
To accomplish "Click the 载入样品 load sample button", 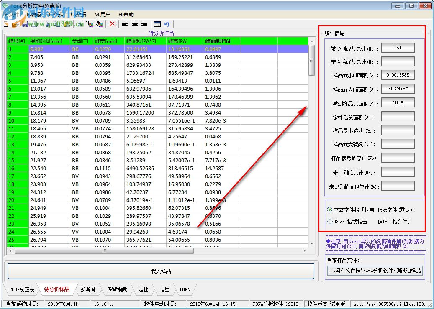I will tap(161, 271).
